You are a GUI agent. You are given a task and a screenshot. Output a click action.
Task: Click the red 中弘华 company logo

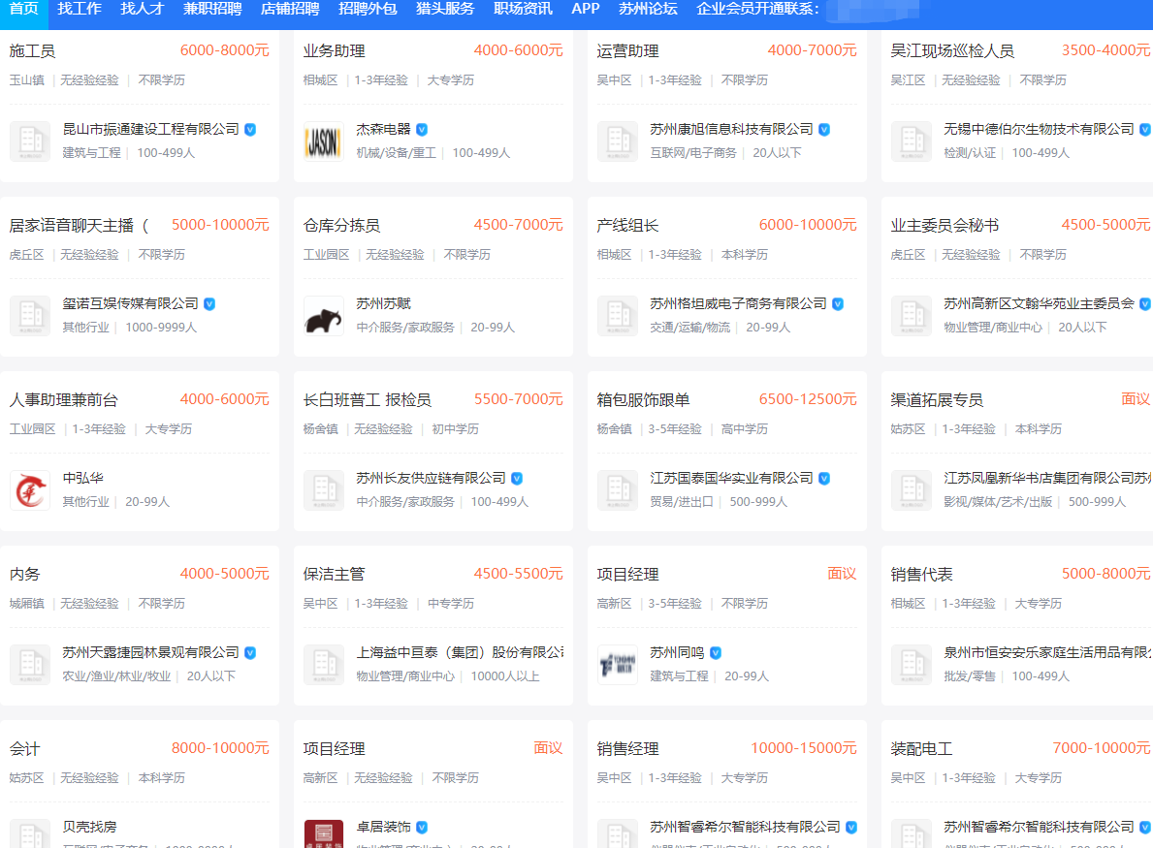click(30, 489)
